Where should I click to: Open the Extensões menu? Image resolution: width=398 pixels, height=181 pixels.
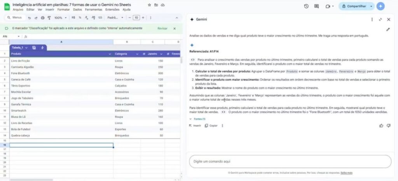pyautogui.click(x=112, y=10)
